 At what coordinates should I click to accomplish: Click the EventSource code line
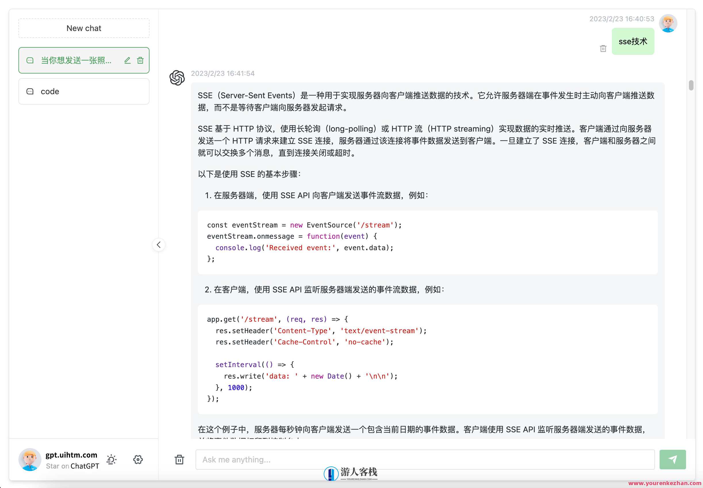pos(304,225)
